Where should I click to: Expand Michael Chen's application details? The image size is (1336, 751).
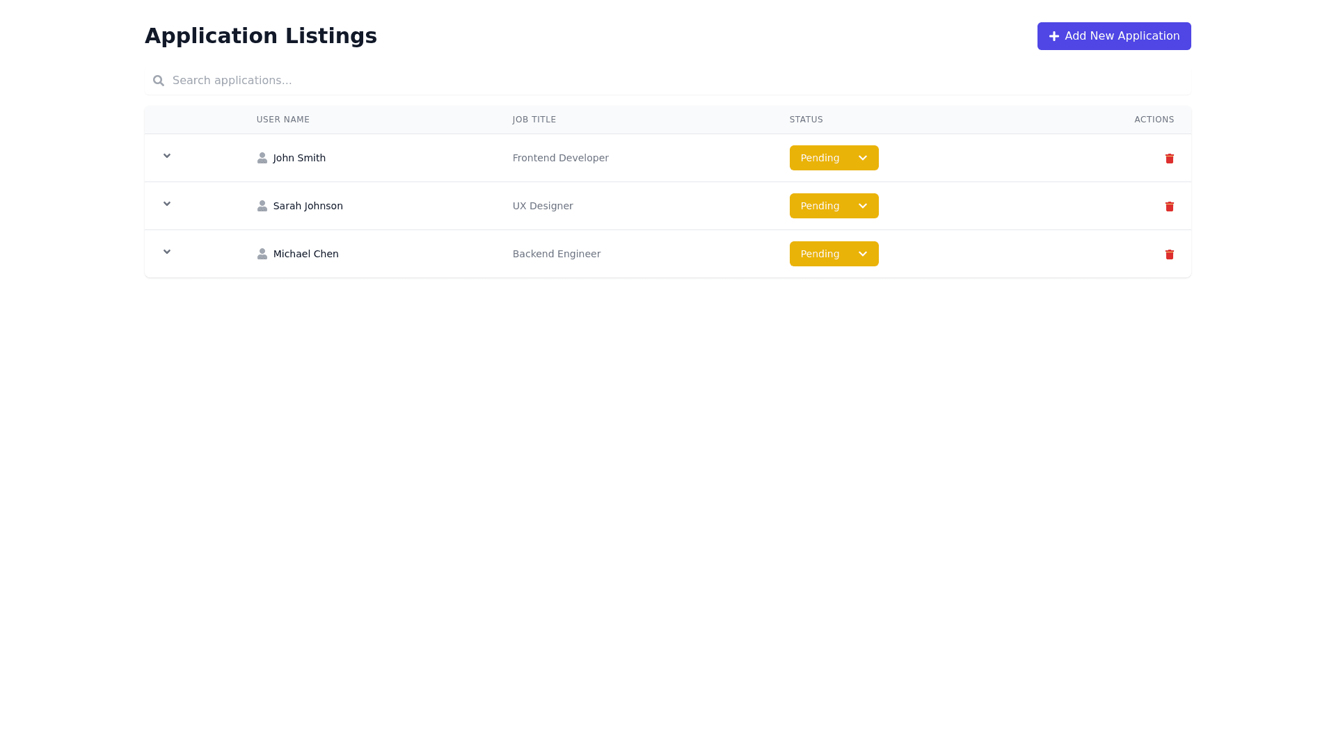[167, 252]
